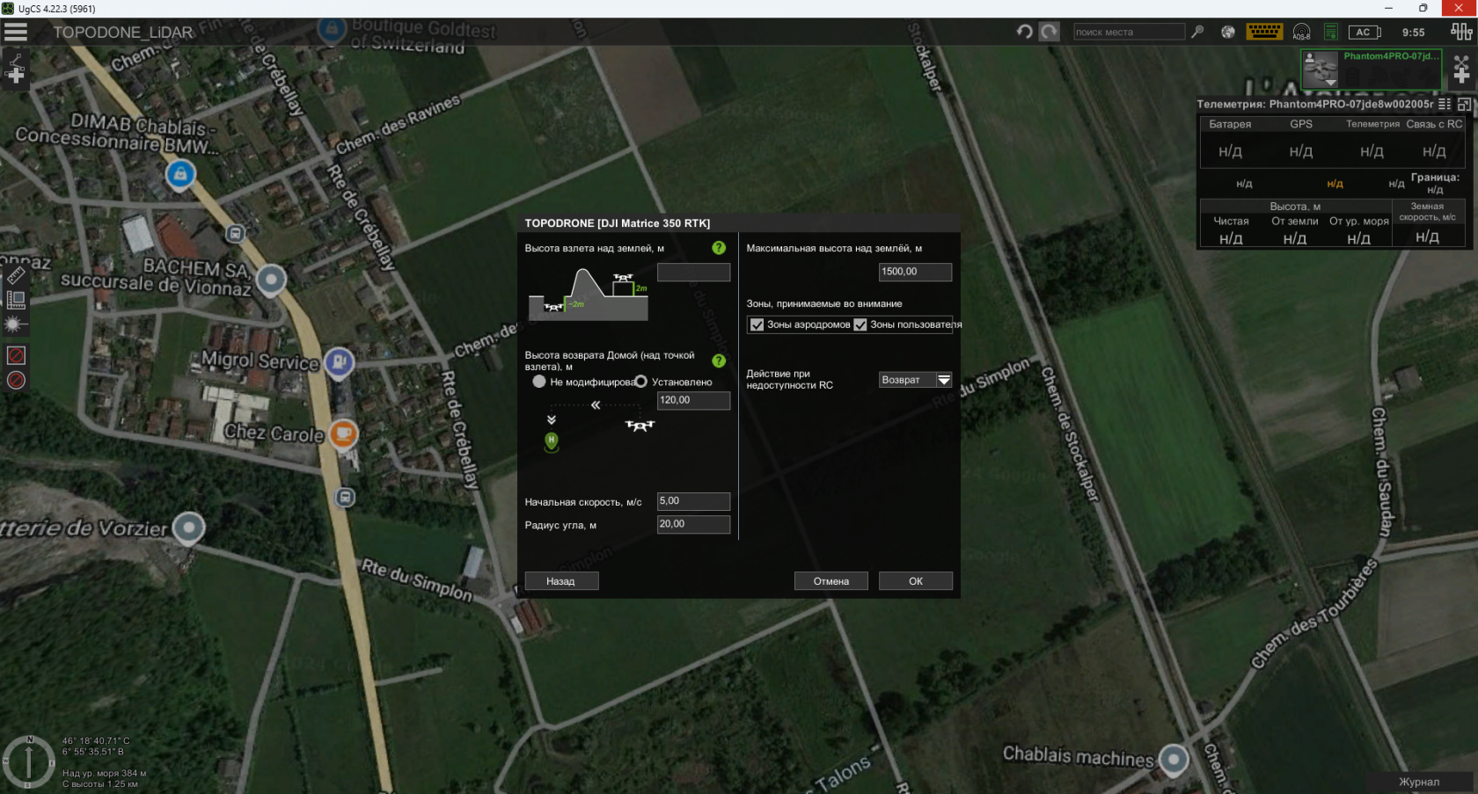Confirm route settings with OK button
1478x794 pixels.
coord(916,581)
